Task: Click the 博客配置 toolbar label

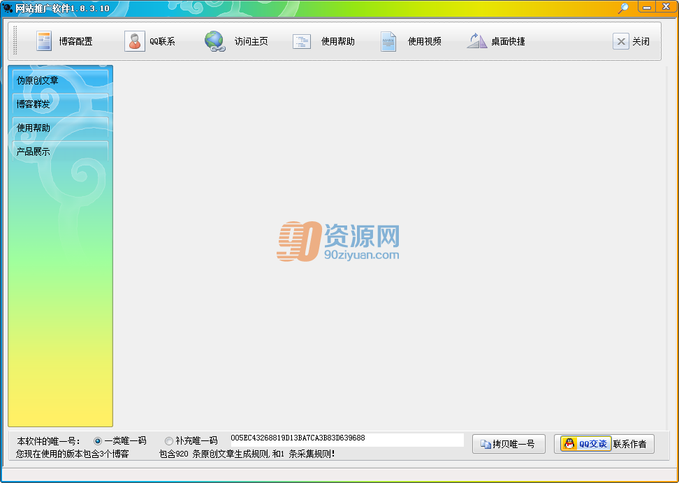Action: (x=75, y=42)
